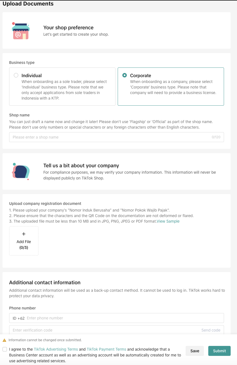Select the Individual business type radio
This screenshot has height=365, width=237.
click(16, 75)
